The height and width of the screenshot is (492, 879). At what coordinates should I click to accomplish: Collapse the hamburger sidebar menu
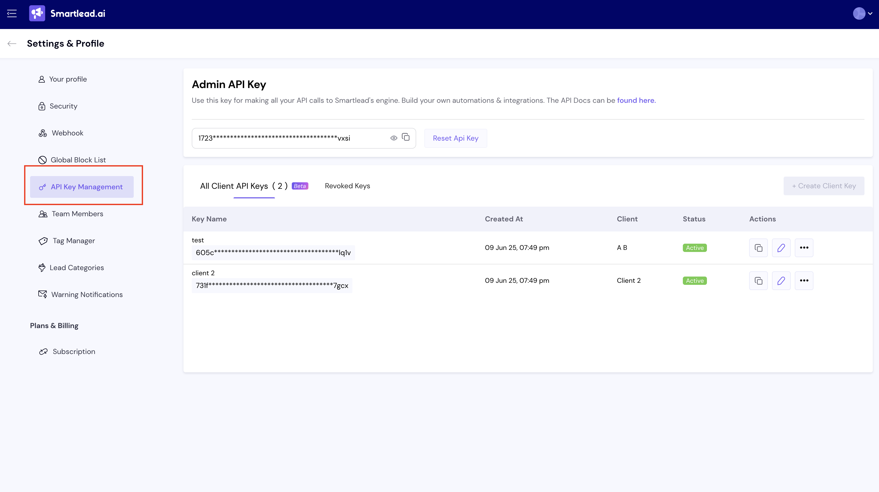tap(12, 14)
